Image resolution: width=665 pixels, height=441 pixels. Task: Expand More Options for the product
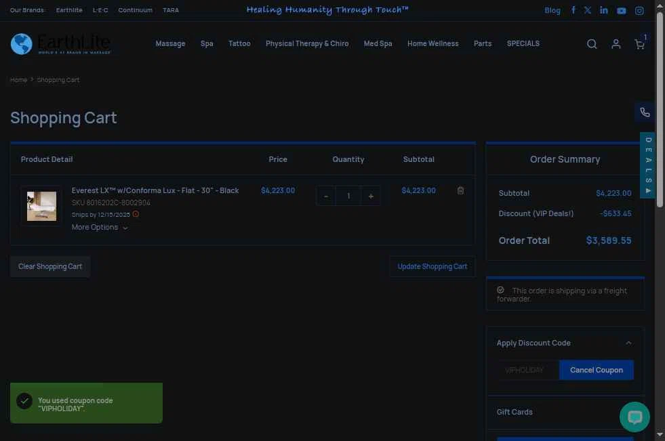tap(99, 228)
